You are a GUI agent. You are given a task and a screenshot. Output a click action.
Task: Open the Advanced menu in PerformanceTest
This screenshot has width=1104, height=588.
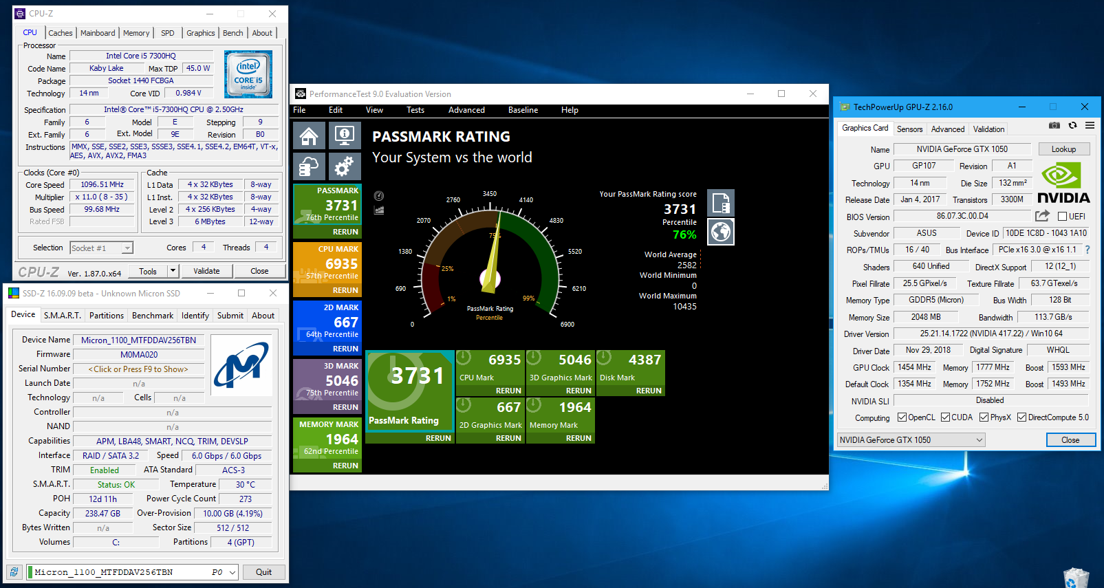466,110
